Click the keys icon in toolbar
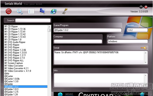This screenshot has height=96, width=153. click(x=65, y=11)
